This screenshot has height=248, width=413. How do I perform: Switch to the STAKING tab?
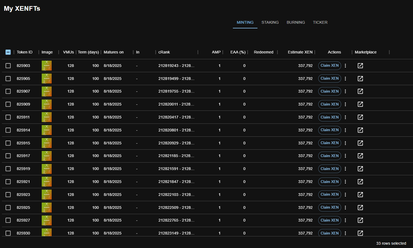tap(270, 22)
